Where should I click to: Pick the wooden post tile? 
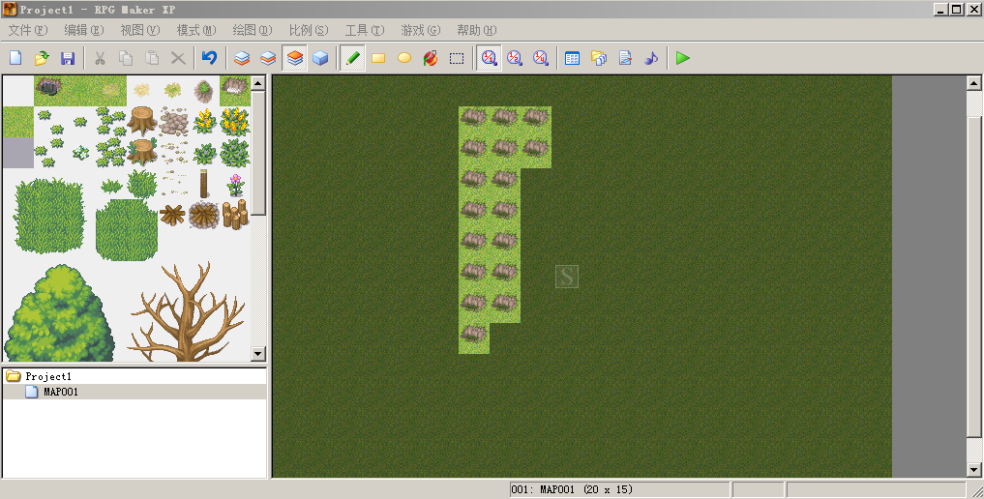coord(203,185)
